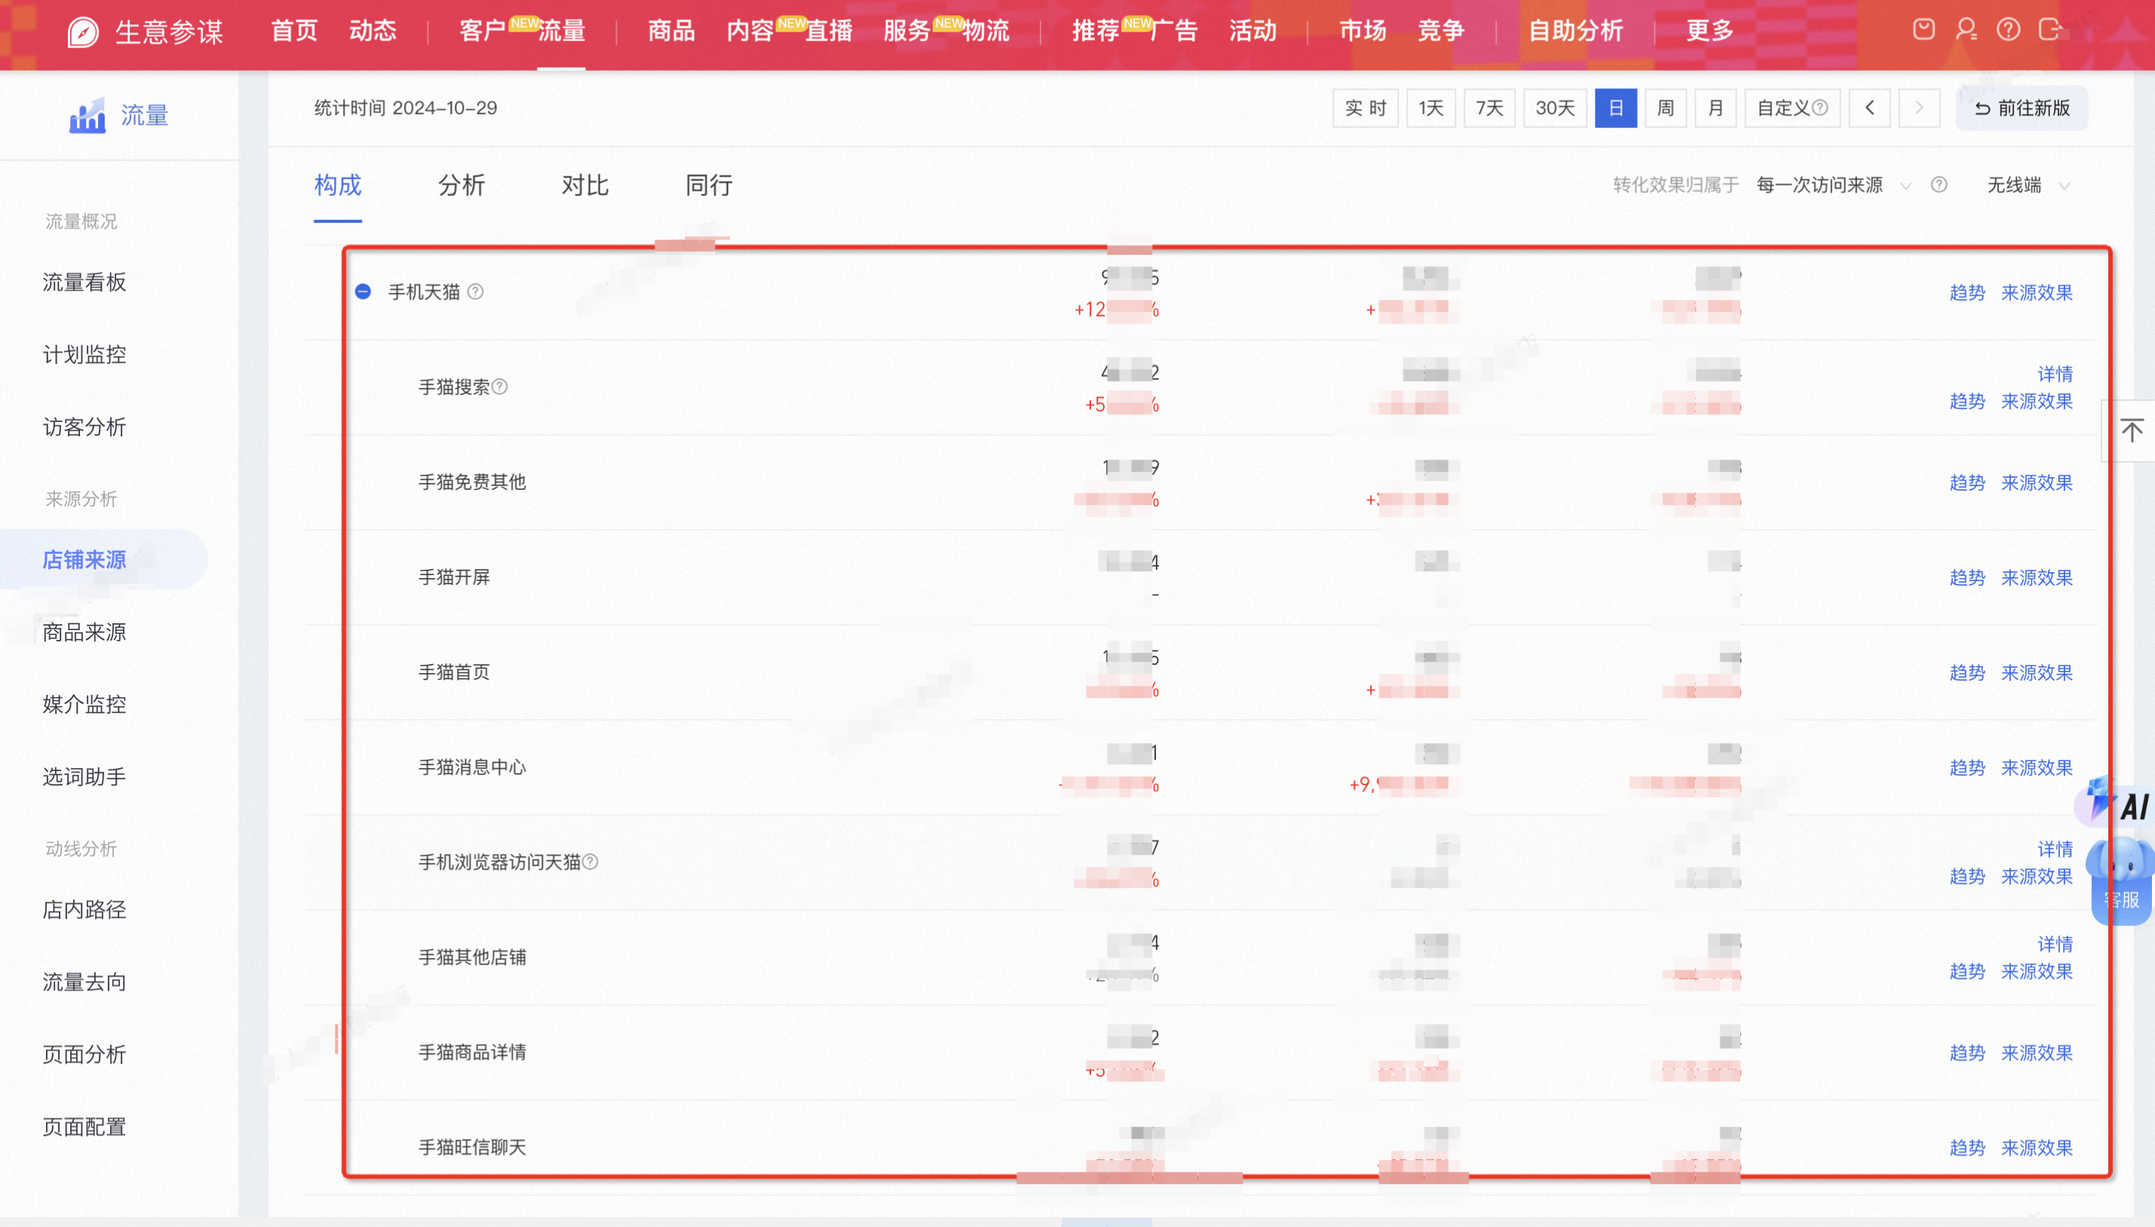Select the 周 granularity button
The width and height of the screenshot is (2155, 1227).
point(1665,108)
